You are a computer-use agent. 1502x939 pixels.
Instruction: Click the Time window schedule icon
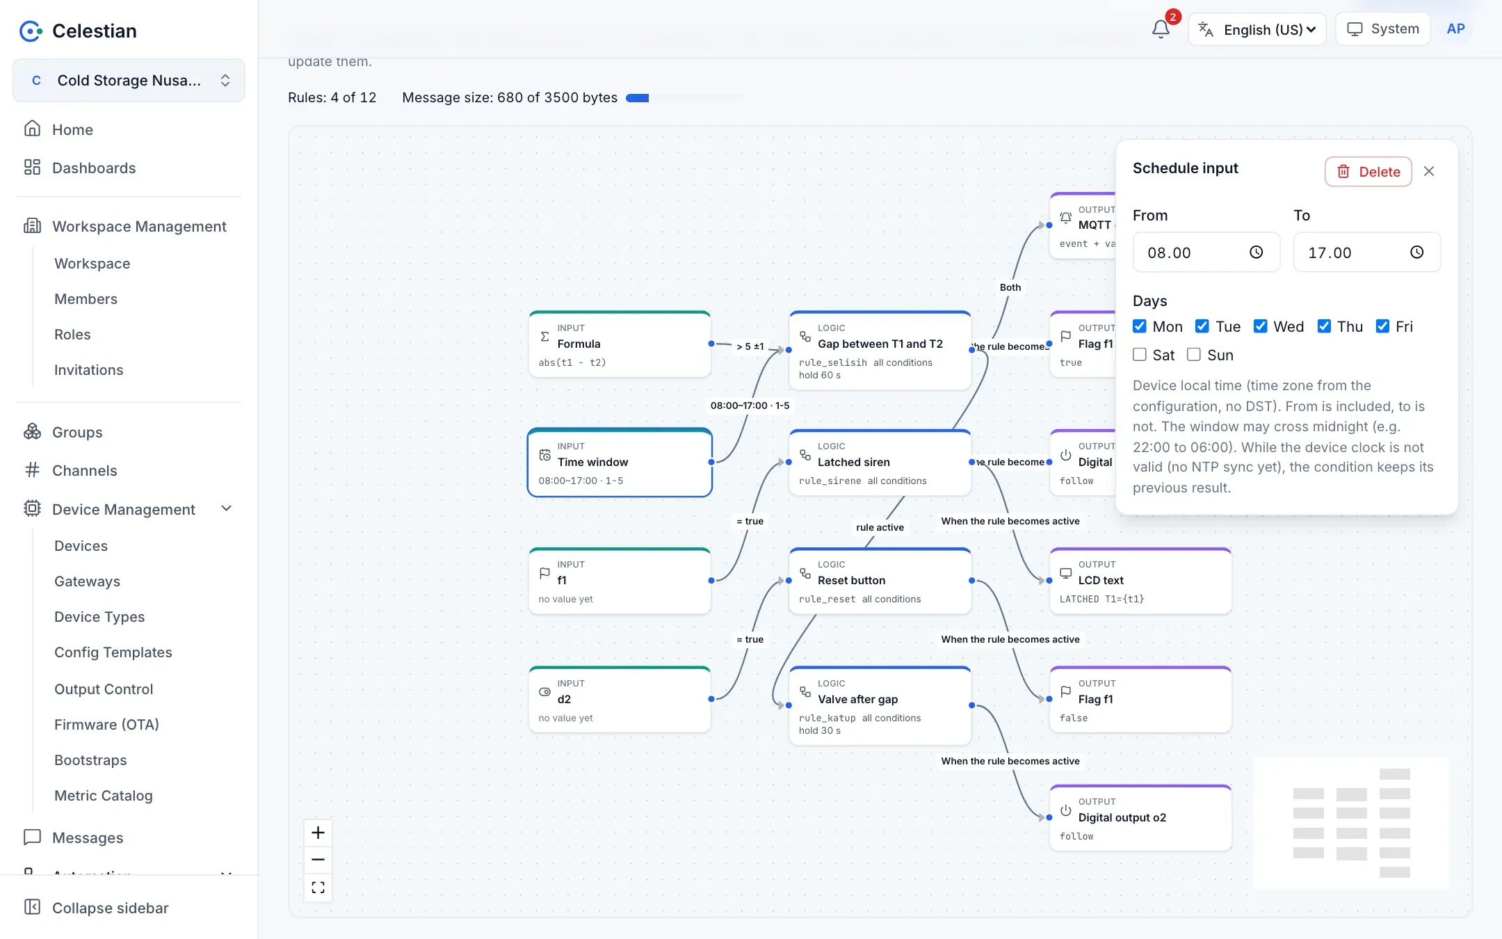(x=544, y=455)
